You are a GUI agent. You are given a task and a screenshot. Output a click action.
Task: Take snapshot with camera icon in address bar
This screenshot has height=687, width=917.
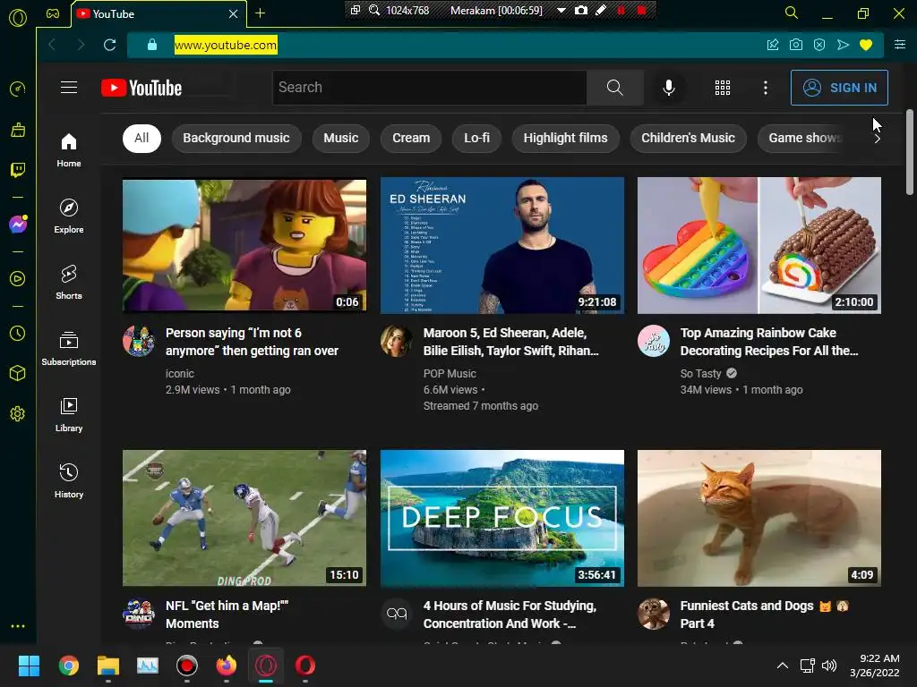click(796, 45)
